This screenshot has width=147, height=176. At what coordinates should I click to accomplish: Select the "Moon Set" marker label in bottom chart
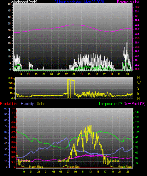click(73, 167)
